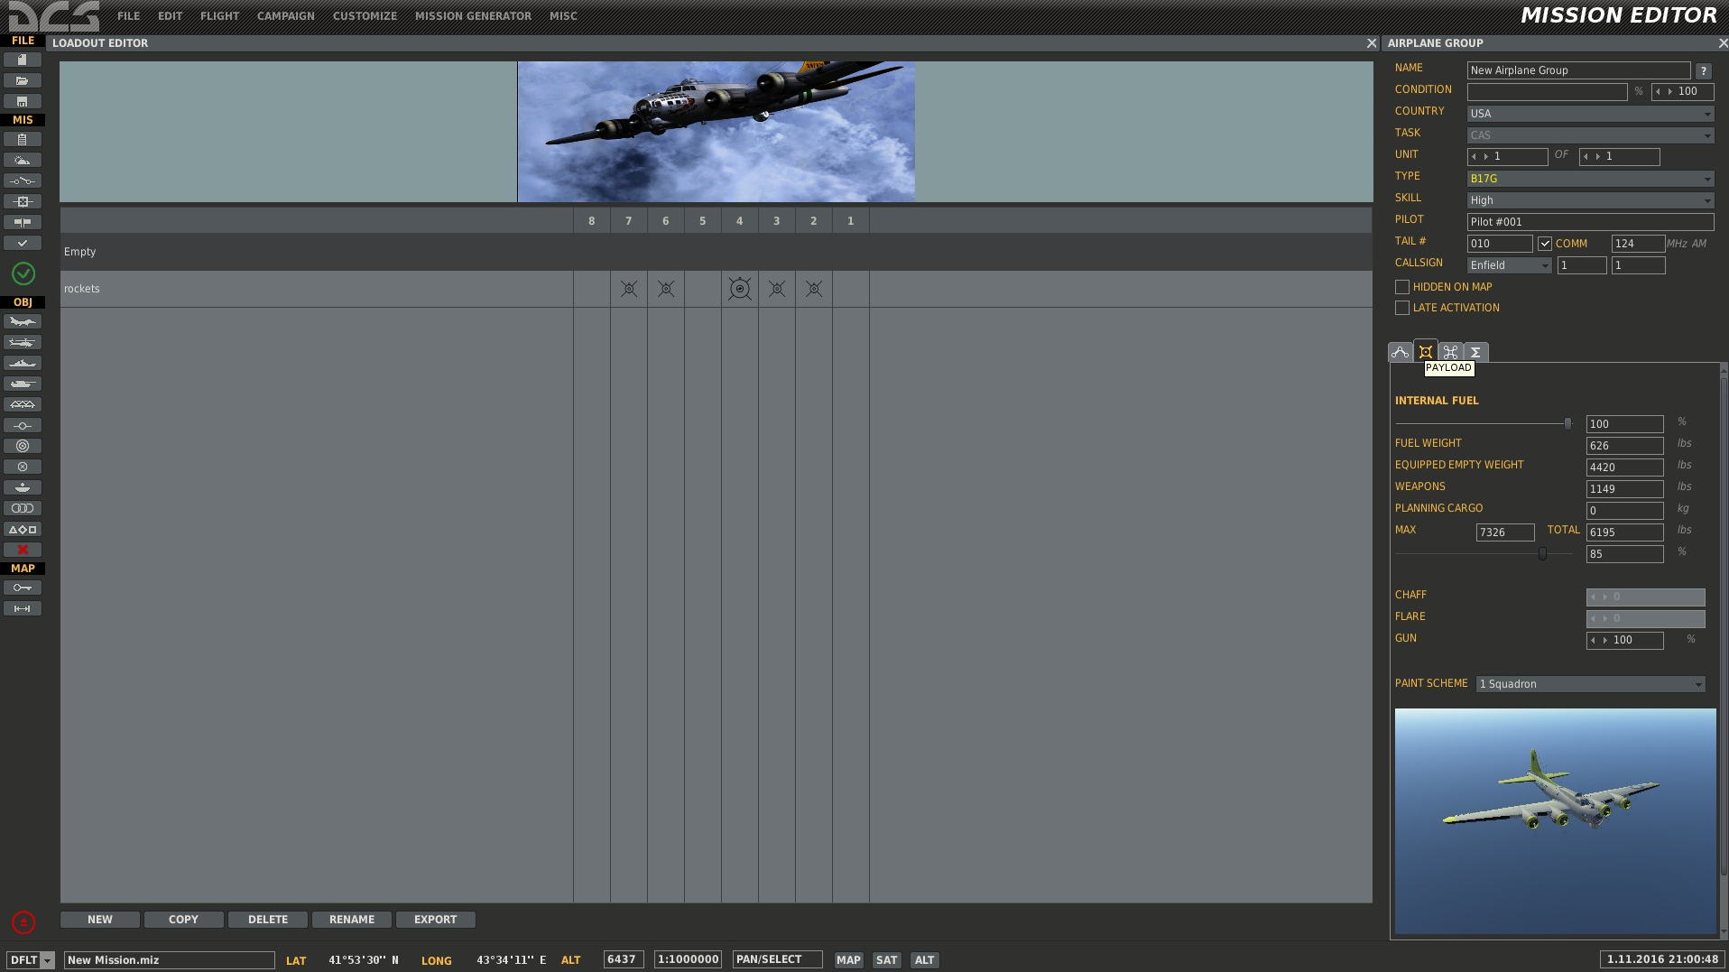
Task: Select the ship group placement tool
Action: point(23,363)
